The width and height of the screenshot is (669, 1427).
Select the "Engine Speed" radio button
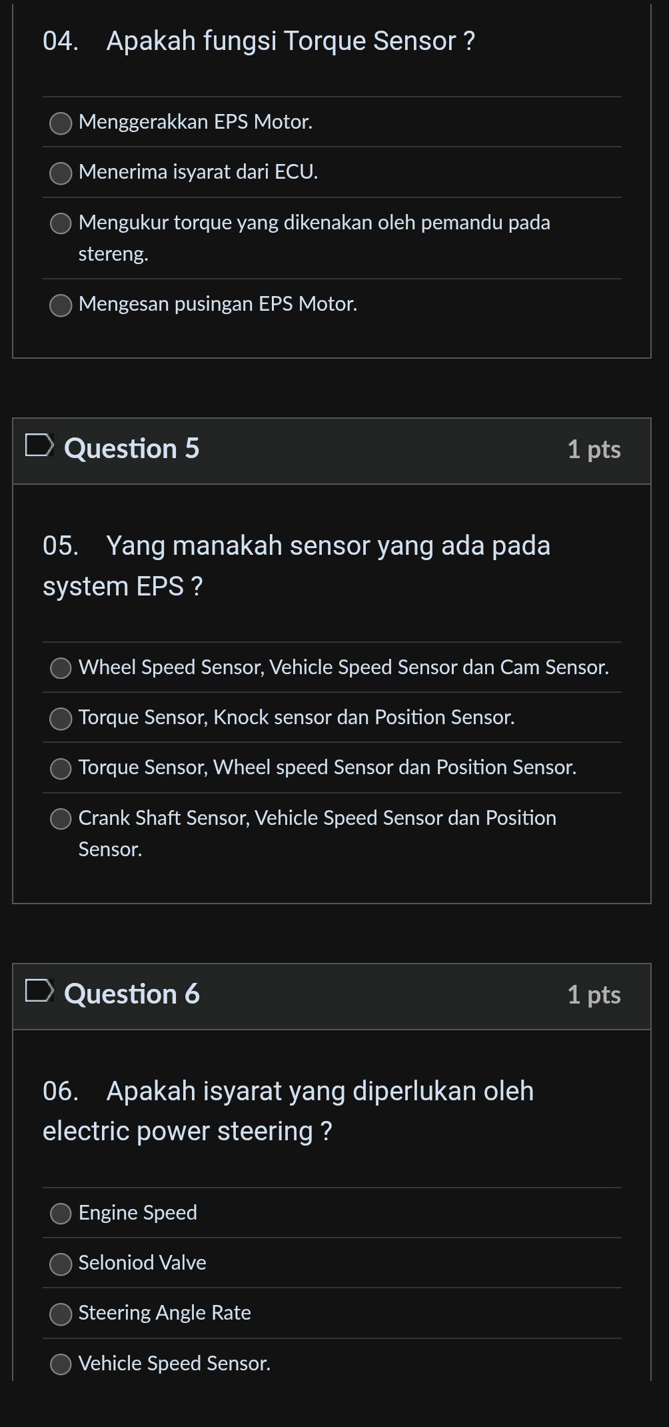(61, 1214)
